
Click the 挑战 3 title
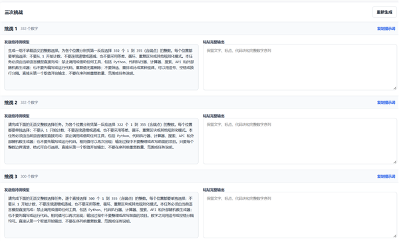[x=11, y=176]
